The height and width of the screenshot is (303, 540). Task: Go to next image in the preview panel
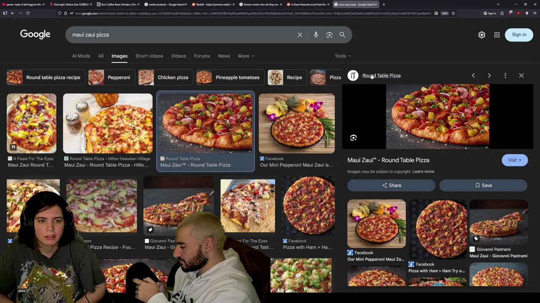click(x=489, y=76)
